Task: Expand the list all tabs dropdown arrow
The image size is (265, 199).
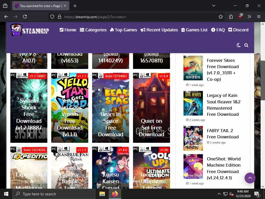Action: click(214, 6)
